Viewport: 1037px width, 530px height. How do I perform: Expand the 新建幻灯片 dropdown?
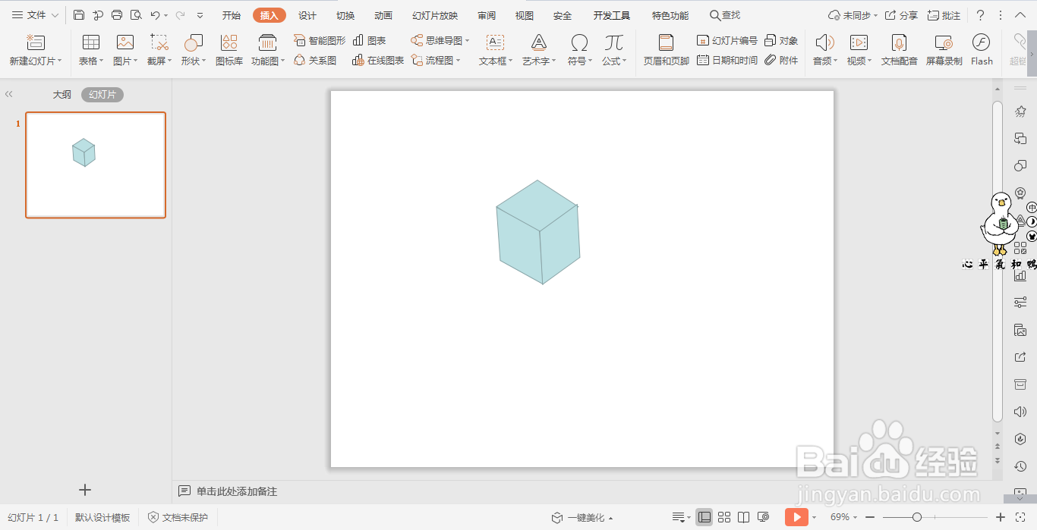[60, 61]
